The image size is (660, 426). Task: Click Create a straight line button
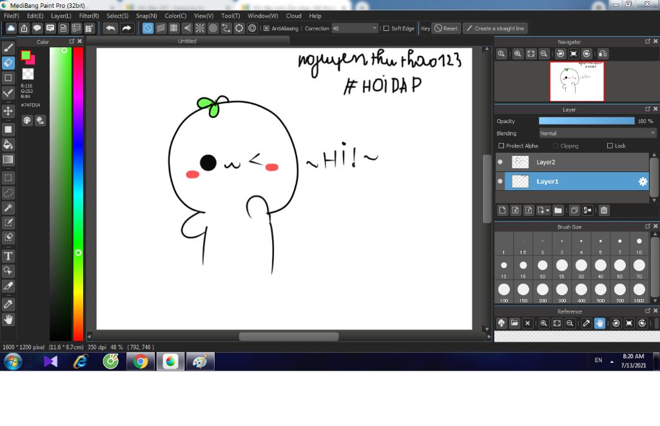(x=496, y=28)
